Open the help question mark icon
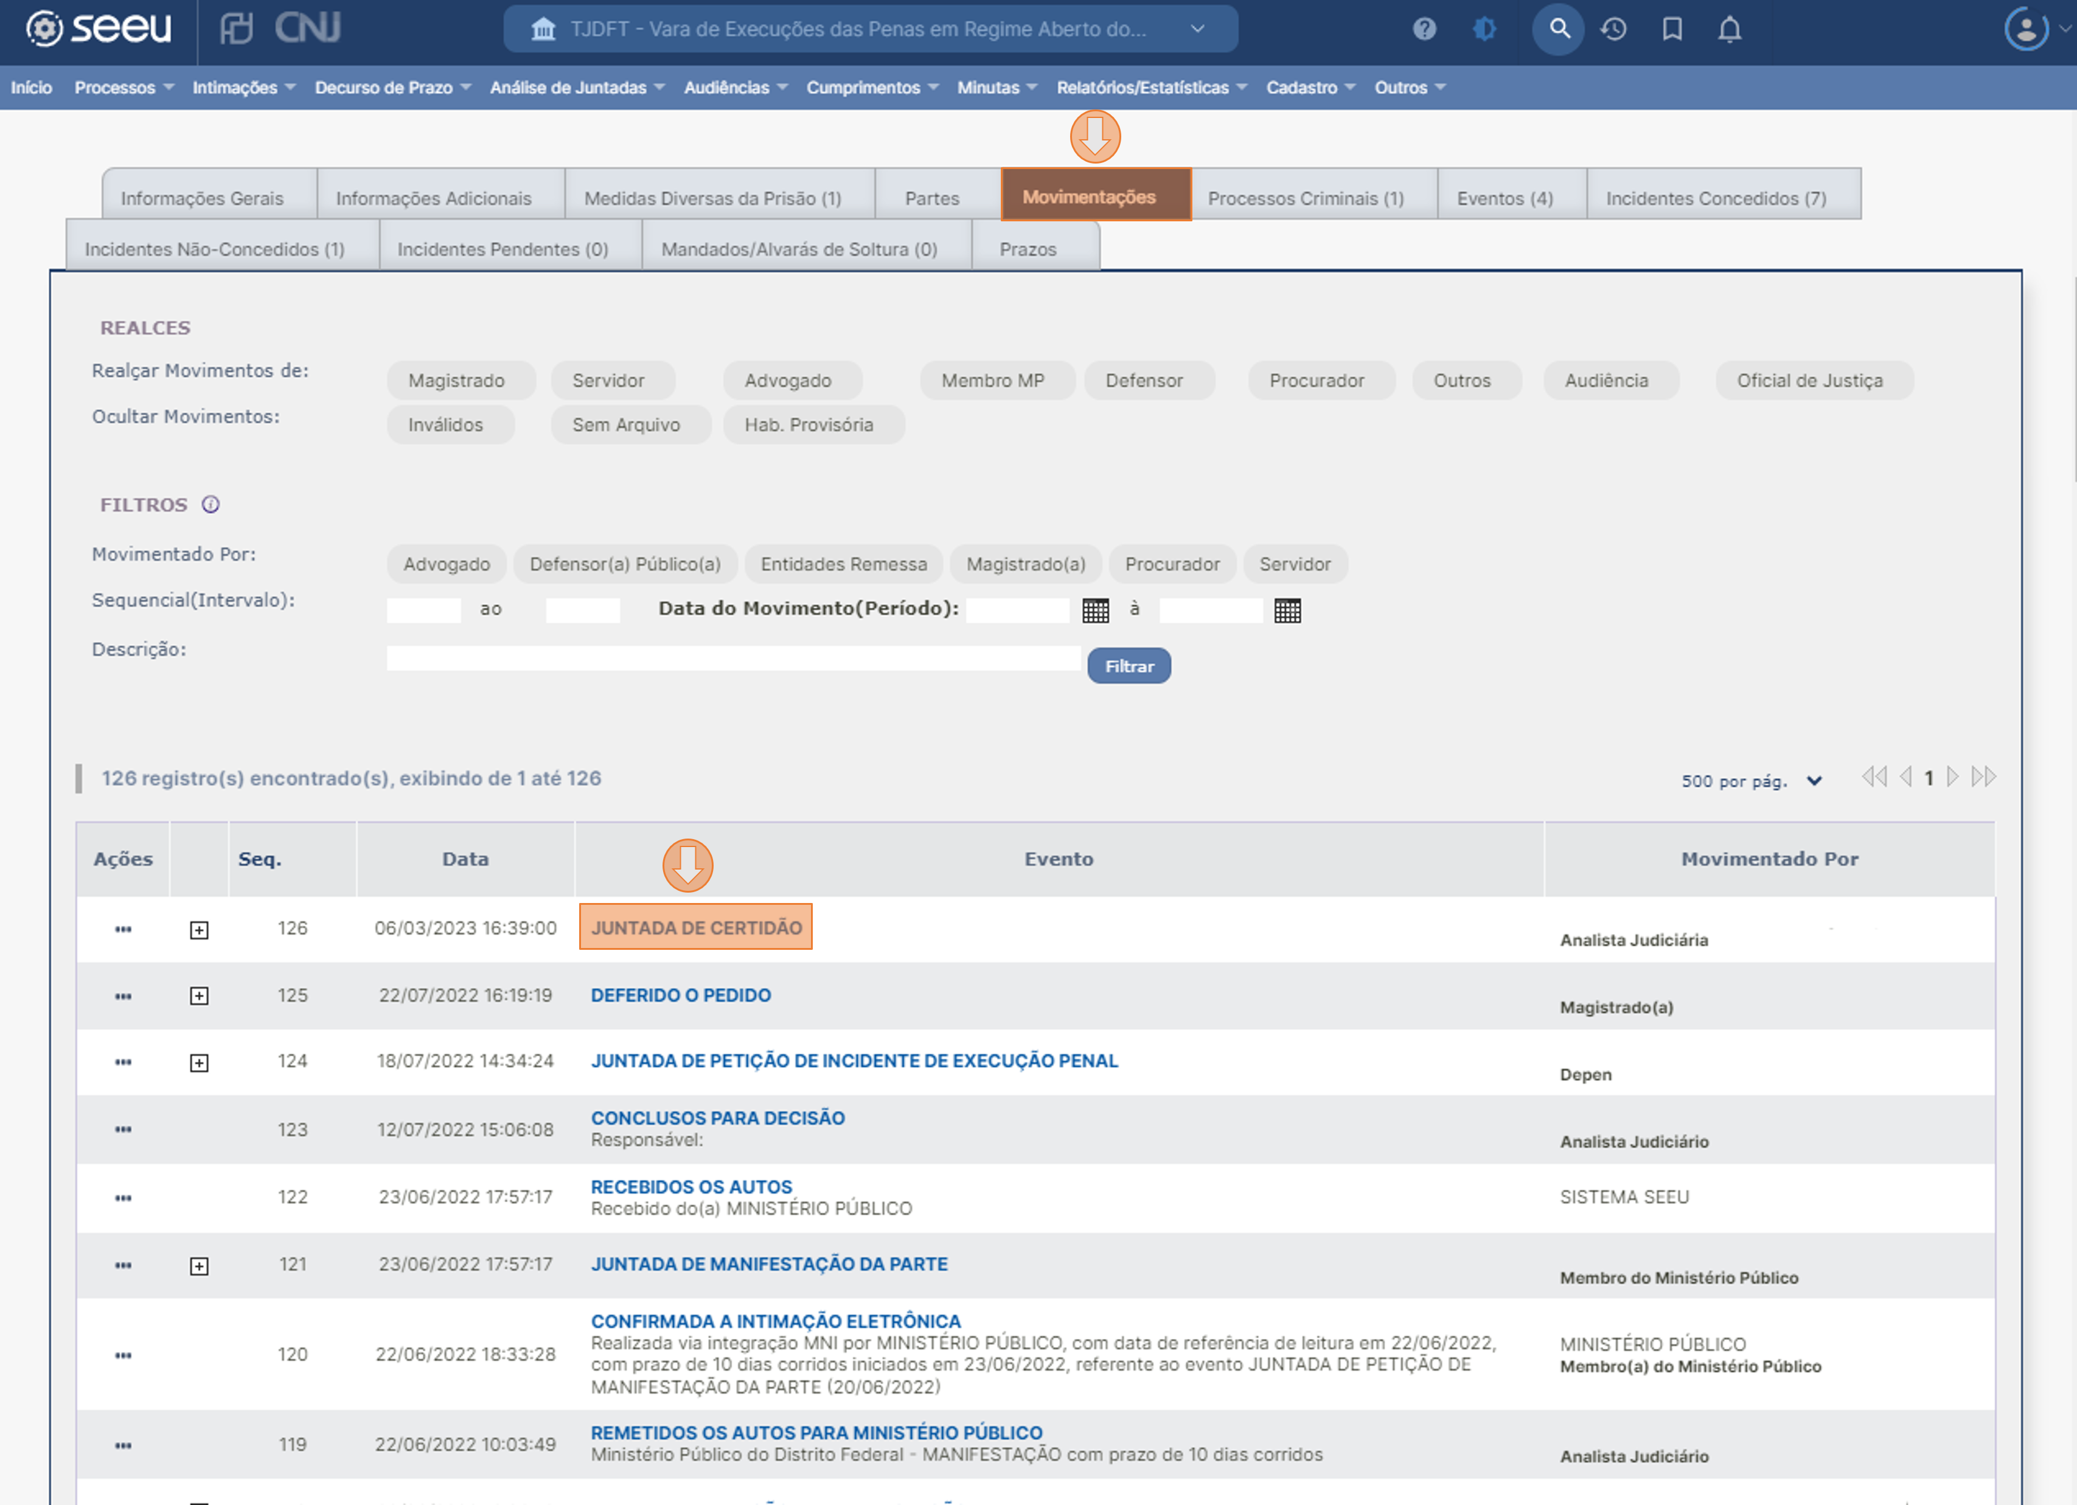The image size is (2077, 1505). click(x=1424, y=29)
